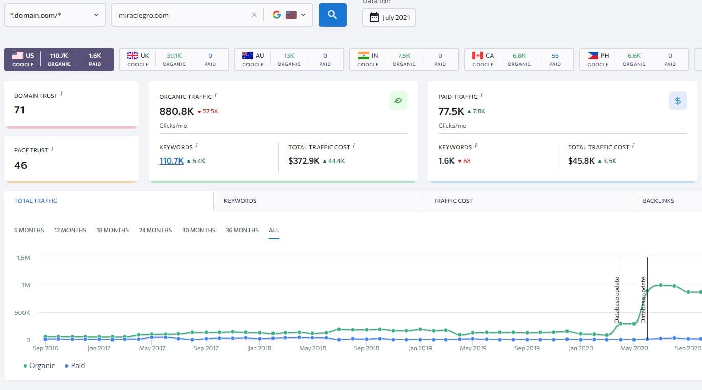
Task: Clear the miraclegro.com search field
Action: (254, 15)
